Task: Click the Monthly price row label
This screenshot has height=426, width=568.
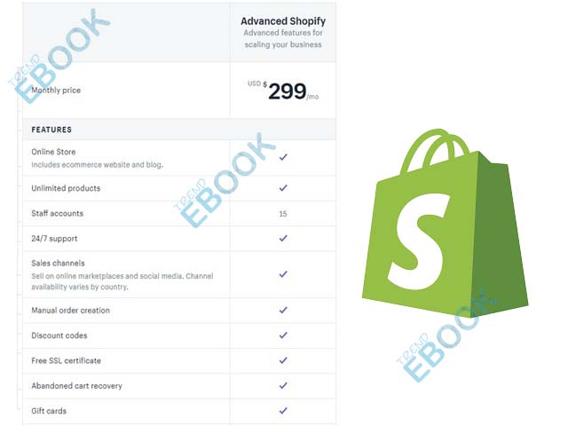Action: coord(56,91)
